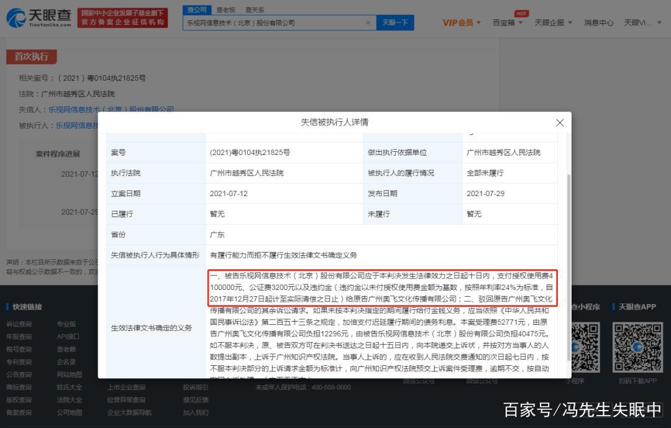This screenshot has width=671, height=428.
Task: Click the 天眼查APP QR code thumbnail
Action: [638, 347]
